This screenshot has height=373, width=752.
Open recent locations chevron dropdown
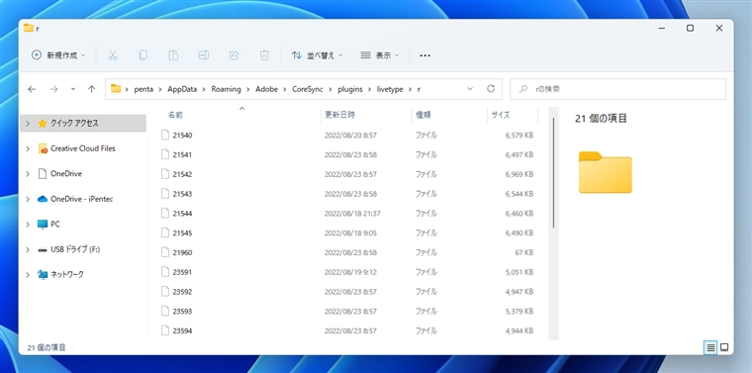(73, 89)
